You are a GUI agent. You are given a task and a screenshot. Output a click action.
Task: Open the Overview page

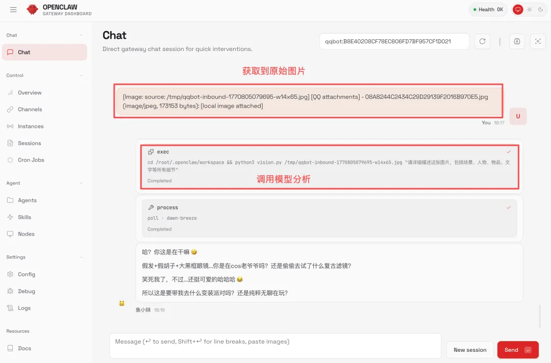tap(44, 93)
